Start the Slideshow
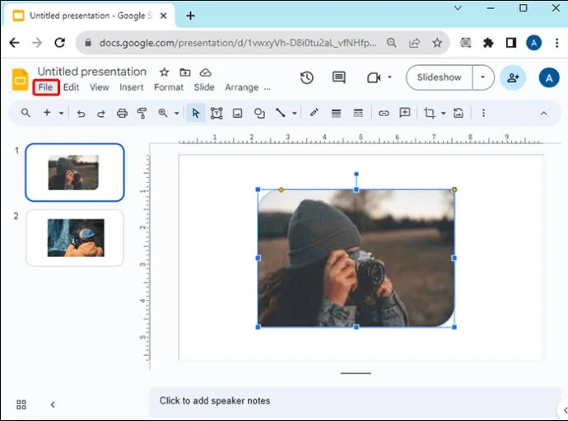Screen dimensions: 568x421 click(x=439, y=77)
